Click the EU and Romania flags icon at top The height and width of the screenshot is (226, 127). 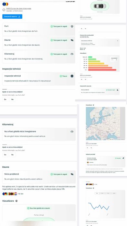[5, 4]
